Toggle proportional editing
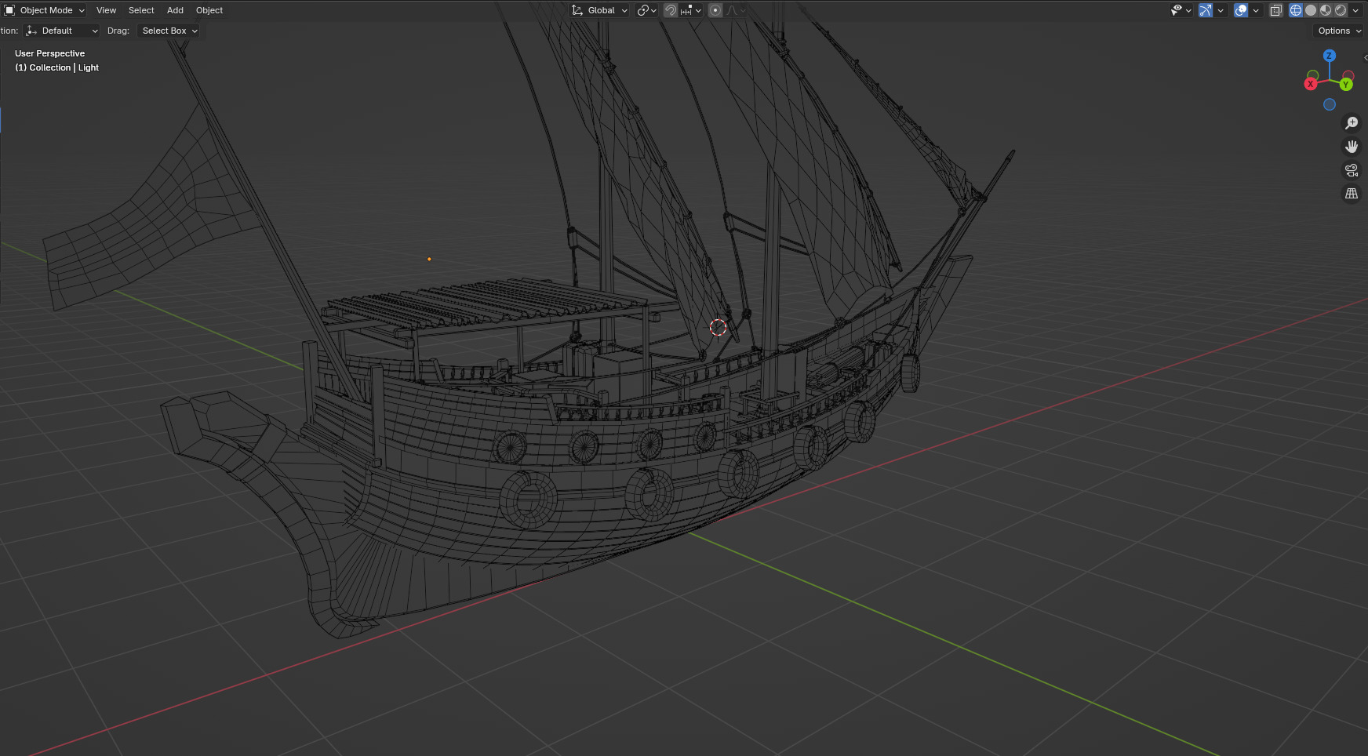The image size is (1368, 756). click(x=715, y=10)
